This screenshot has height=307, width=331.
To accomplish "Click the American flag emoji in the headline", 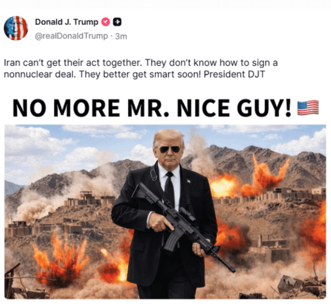I will point(308,108).
